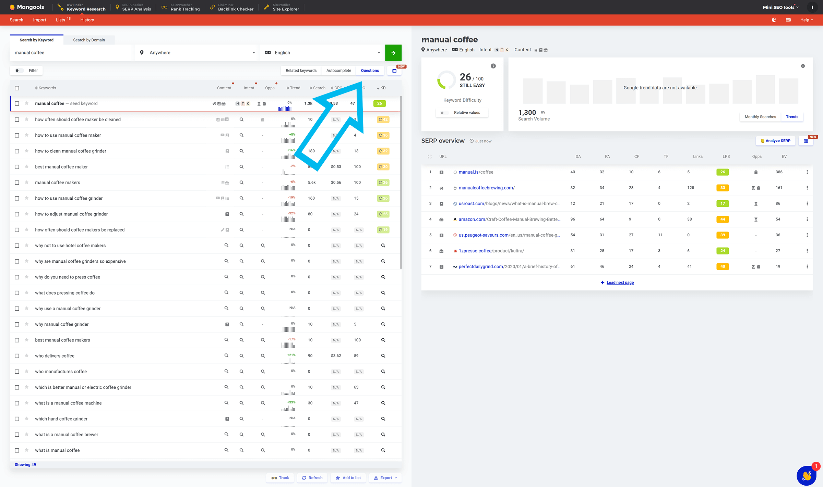Sort by KD column

(x=381, y=88)
